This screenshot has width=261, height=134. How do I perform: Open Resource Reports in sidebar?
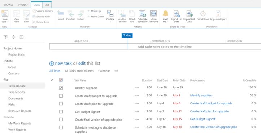19,111
